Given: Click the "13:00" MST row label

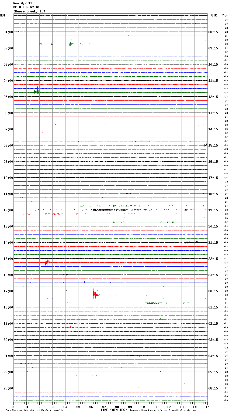Looking at the screenshot, I should (x=8, y=226).
